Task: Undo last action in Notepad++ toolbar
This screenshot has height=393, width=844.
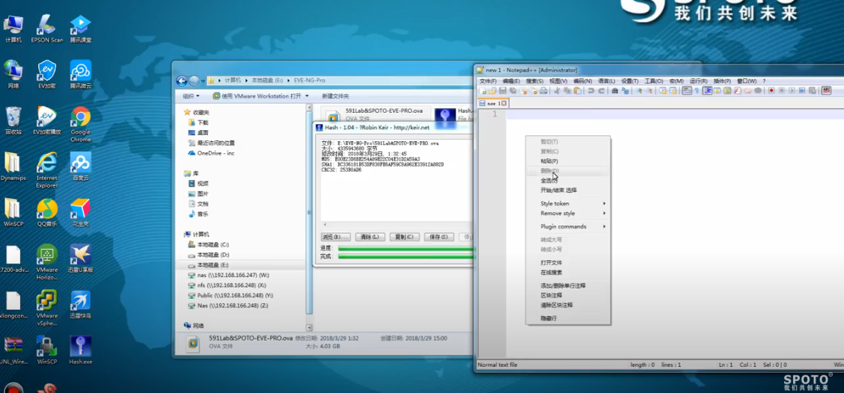Action: click(590, 90)
